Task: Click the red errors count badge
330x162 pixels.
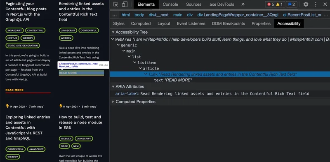Action: 271,4
